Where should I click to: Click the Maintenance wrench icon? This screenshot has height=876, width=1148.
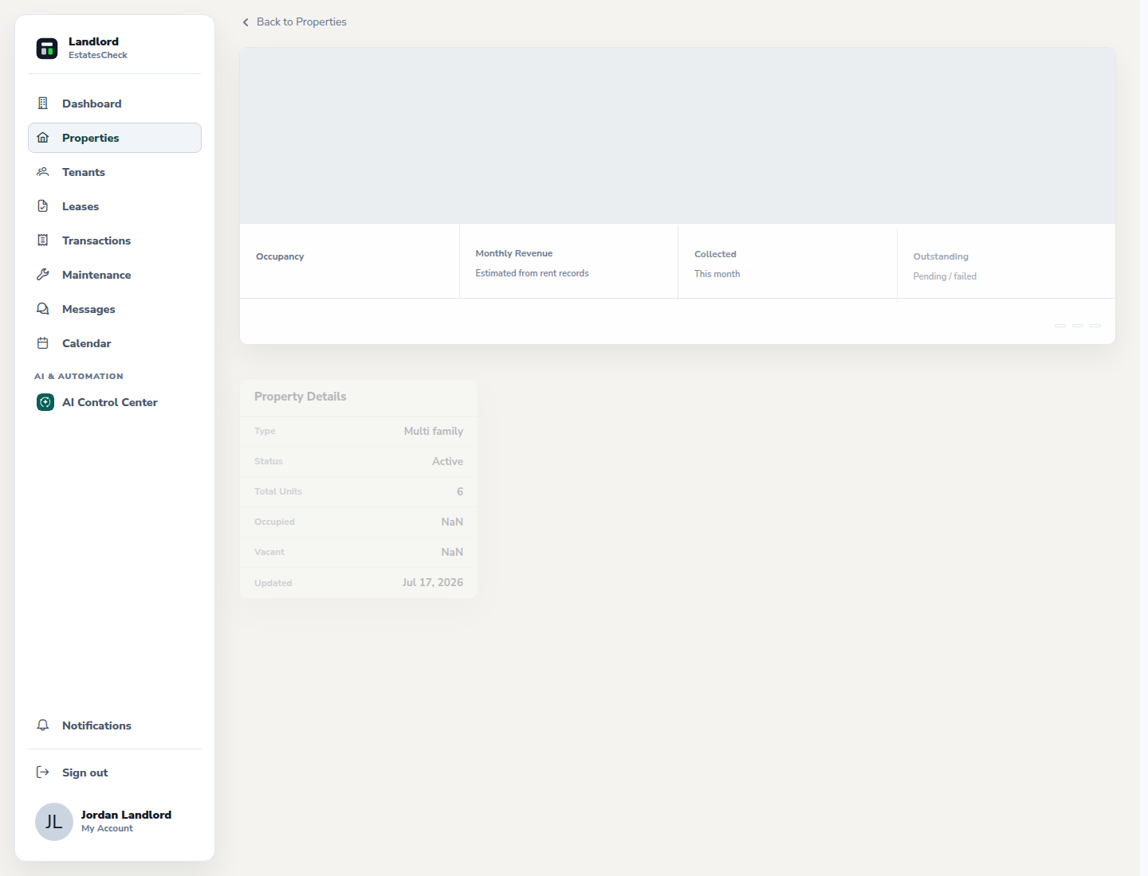click(43, 275)
